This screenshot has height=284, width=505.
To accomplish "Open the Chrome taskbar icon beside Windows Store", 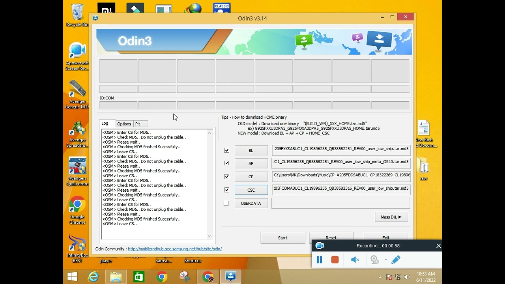I will pos(162,277).
